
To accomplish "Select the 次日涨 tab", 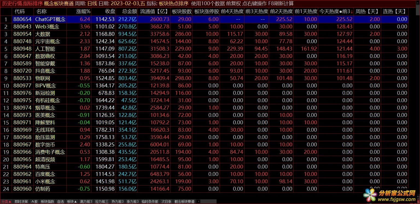I will [x=166, y=202].
